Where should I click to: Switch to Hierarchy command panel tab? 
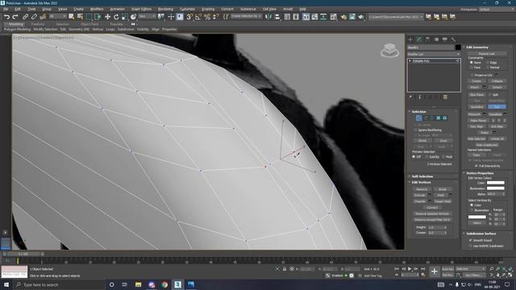point(427,39)
